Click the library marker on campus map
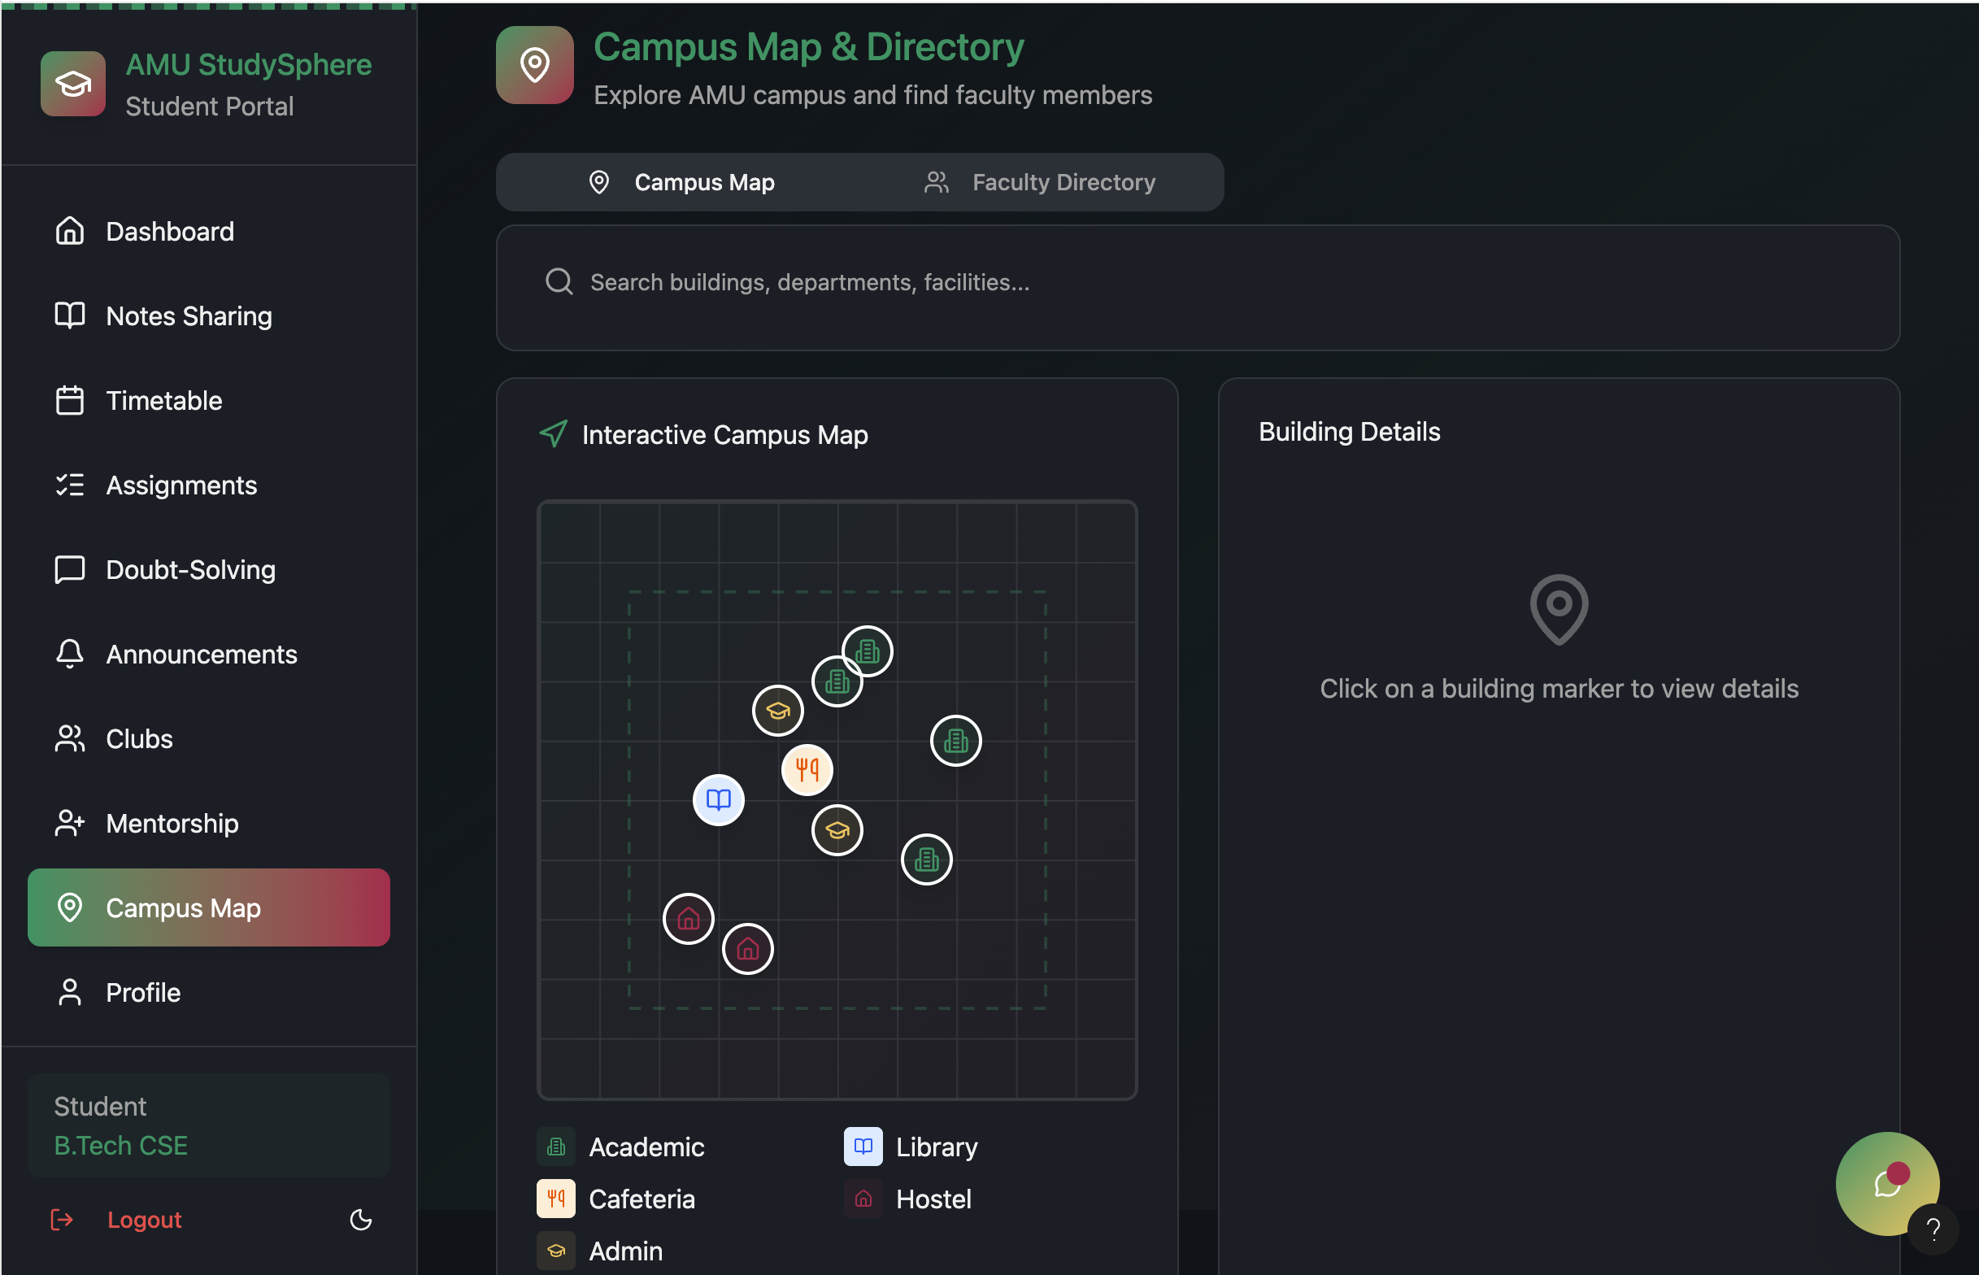This screenshot has height=1275, width=1979. click(x=718, y=800)
